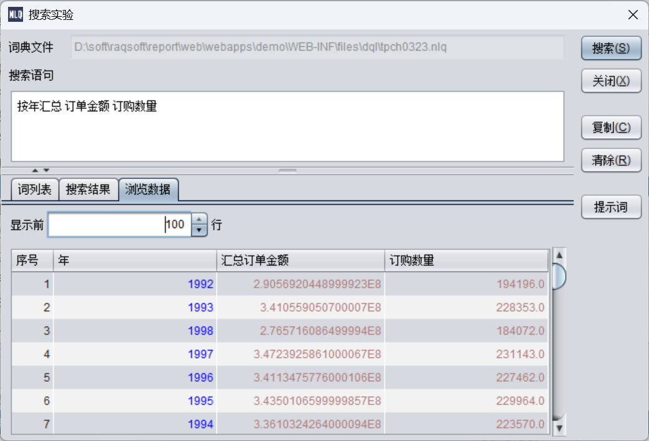Image resolution: width=649 pixels, height=441 pixels.
Task: Click the 223570.0 quantity cell
Action: pos(467,424)
